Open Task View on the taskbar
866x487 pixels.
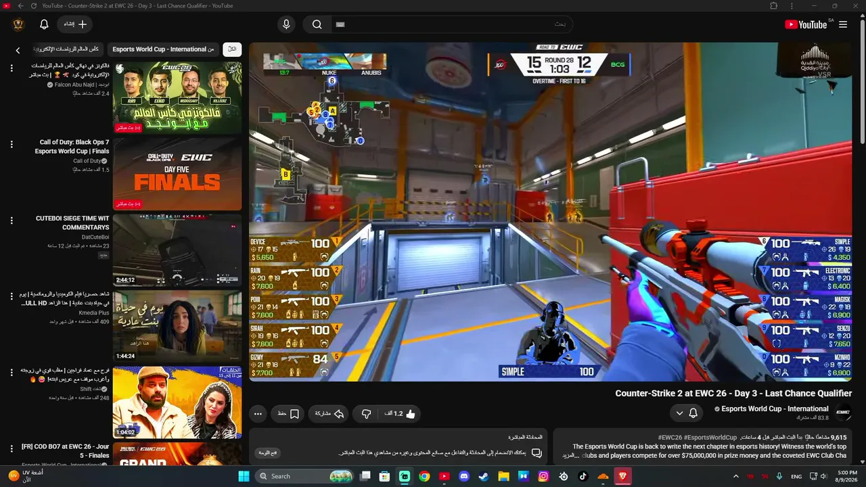tap(365, 476)
